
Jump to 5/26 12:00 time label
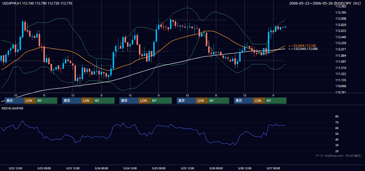[245, 168]
